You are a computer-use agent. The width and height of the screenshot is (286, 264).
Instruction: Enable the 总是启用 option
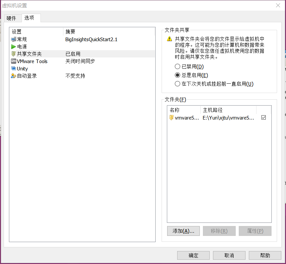tap(178, 75)
